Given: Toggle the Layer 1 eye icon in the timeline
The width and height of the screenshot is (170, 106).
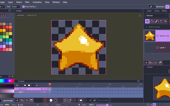Looking at the screenshot, I should (42, 92).
